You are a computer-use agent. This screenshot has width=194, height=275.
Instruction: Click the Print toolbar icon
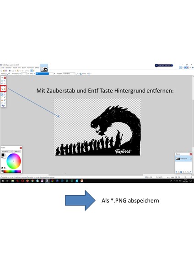coord(10,71)
